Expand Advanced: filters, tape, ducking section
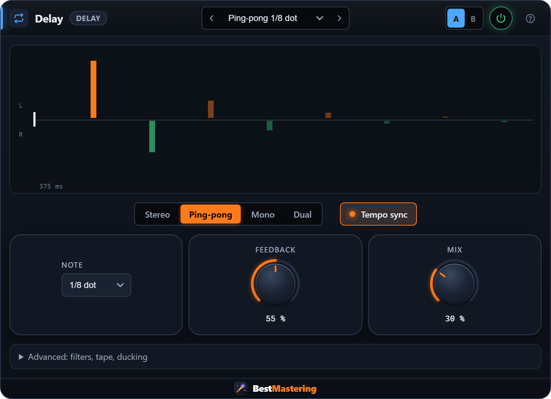Viewport: 551px width, 399px height. 275,357
